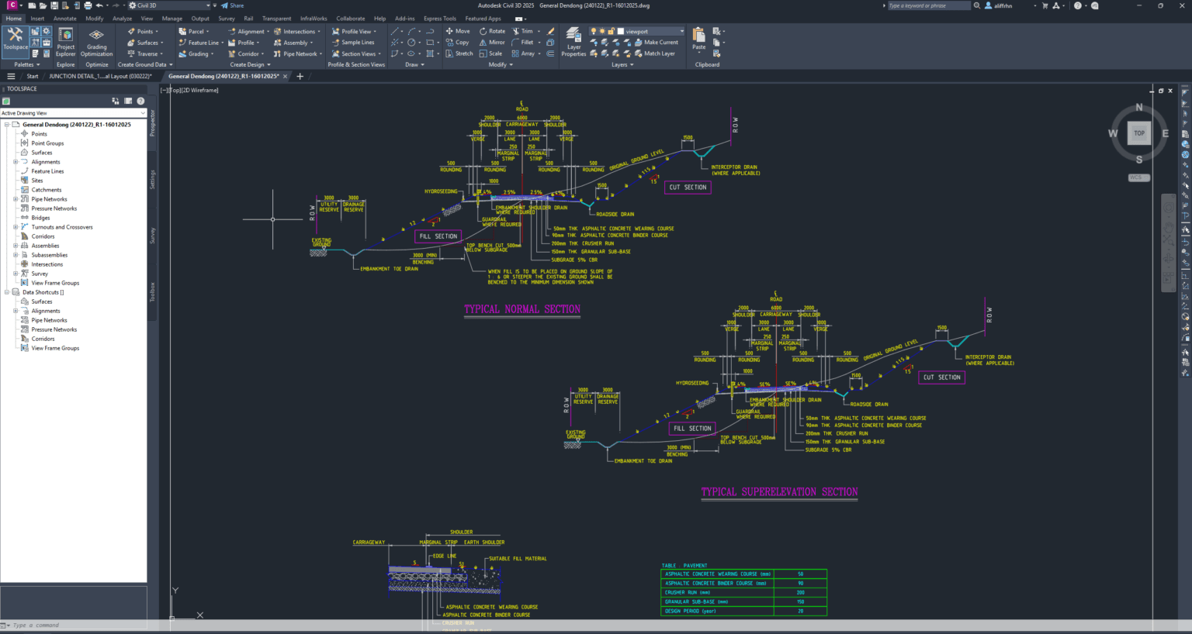Open the Autodesk App Store cart icon

pos(1045,5)
